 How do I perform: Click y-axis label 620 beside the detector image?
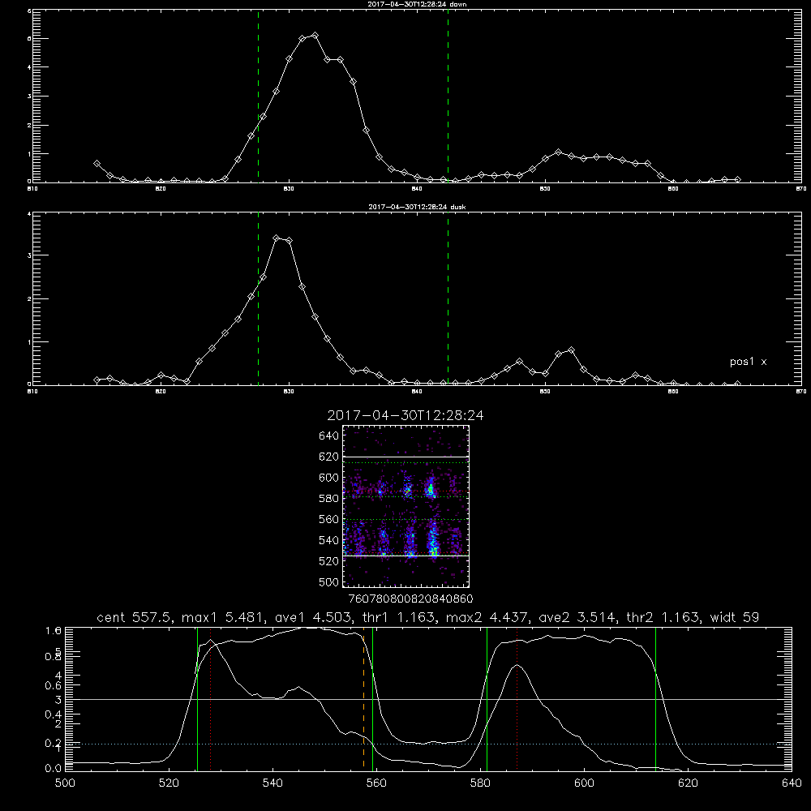[x=328, y=457]
